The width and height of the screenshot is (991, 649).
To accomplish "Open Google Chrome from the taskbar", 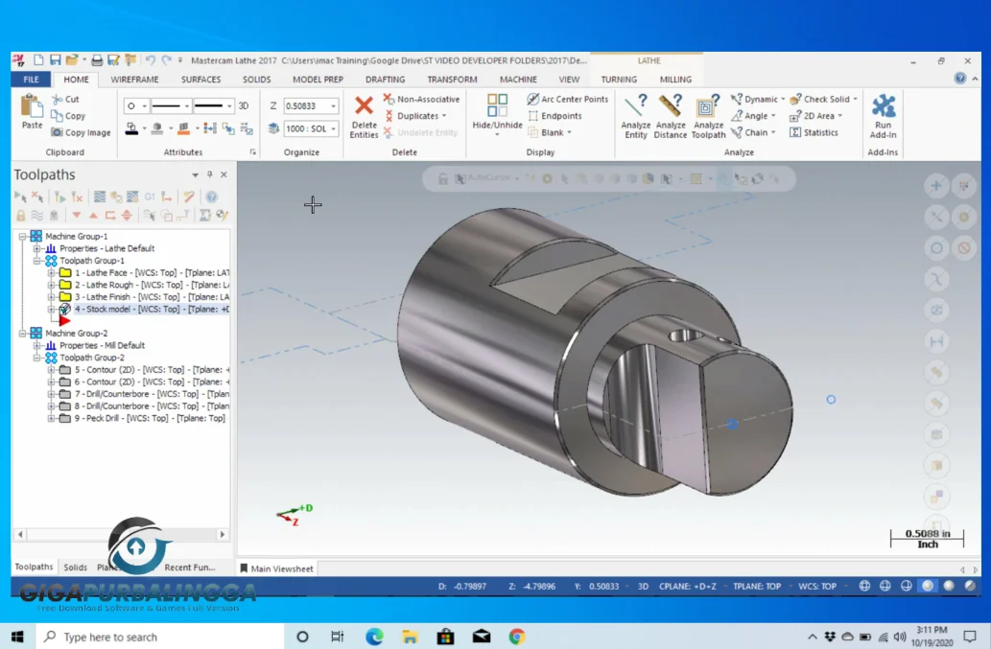I will 517,637.
